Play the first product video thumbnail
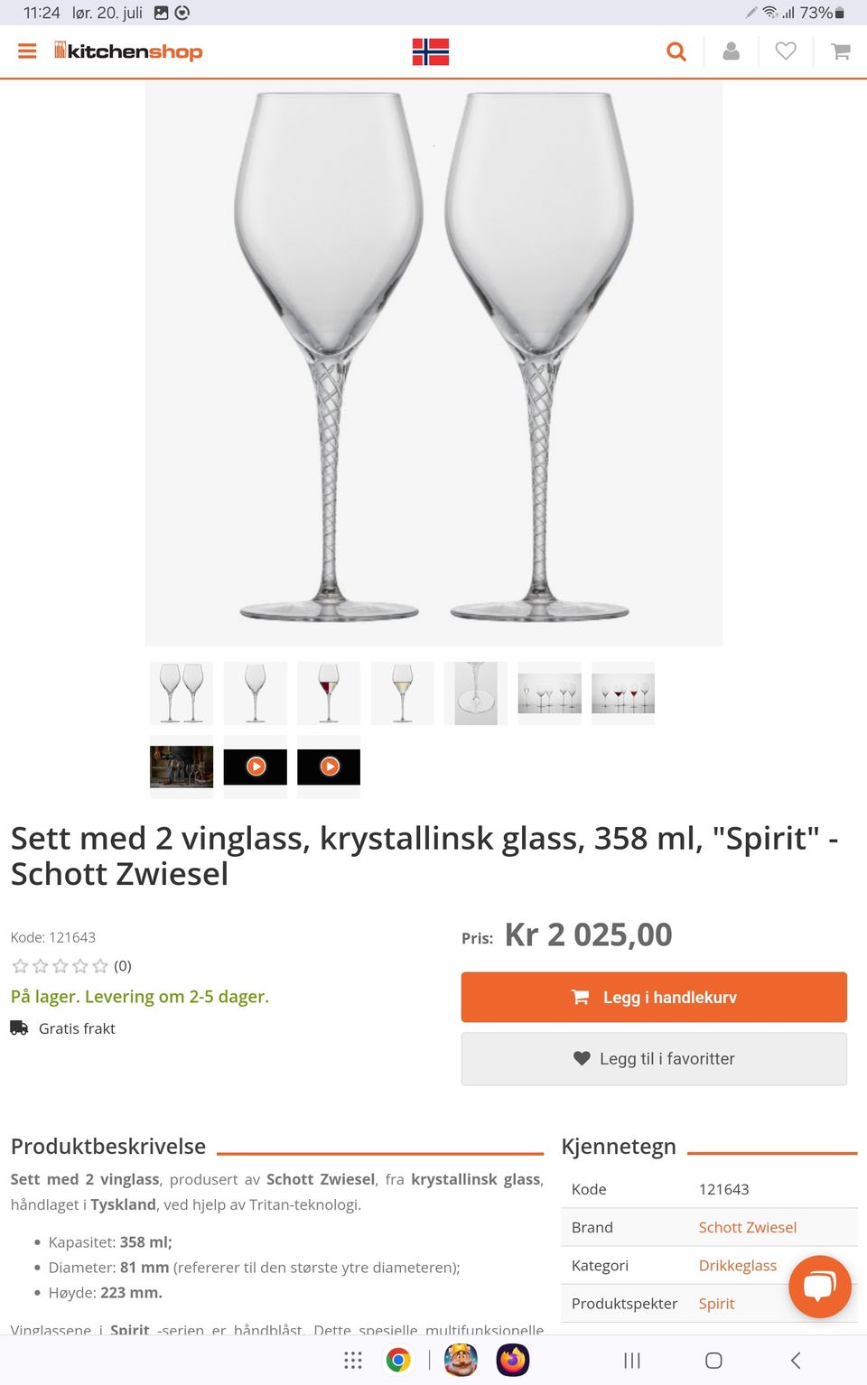The height and width of the screenshot is (1385, 867). click(256, 767)
